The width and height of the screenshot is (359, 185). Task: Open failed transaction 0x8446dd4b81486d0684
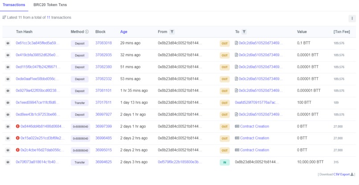43,126
